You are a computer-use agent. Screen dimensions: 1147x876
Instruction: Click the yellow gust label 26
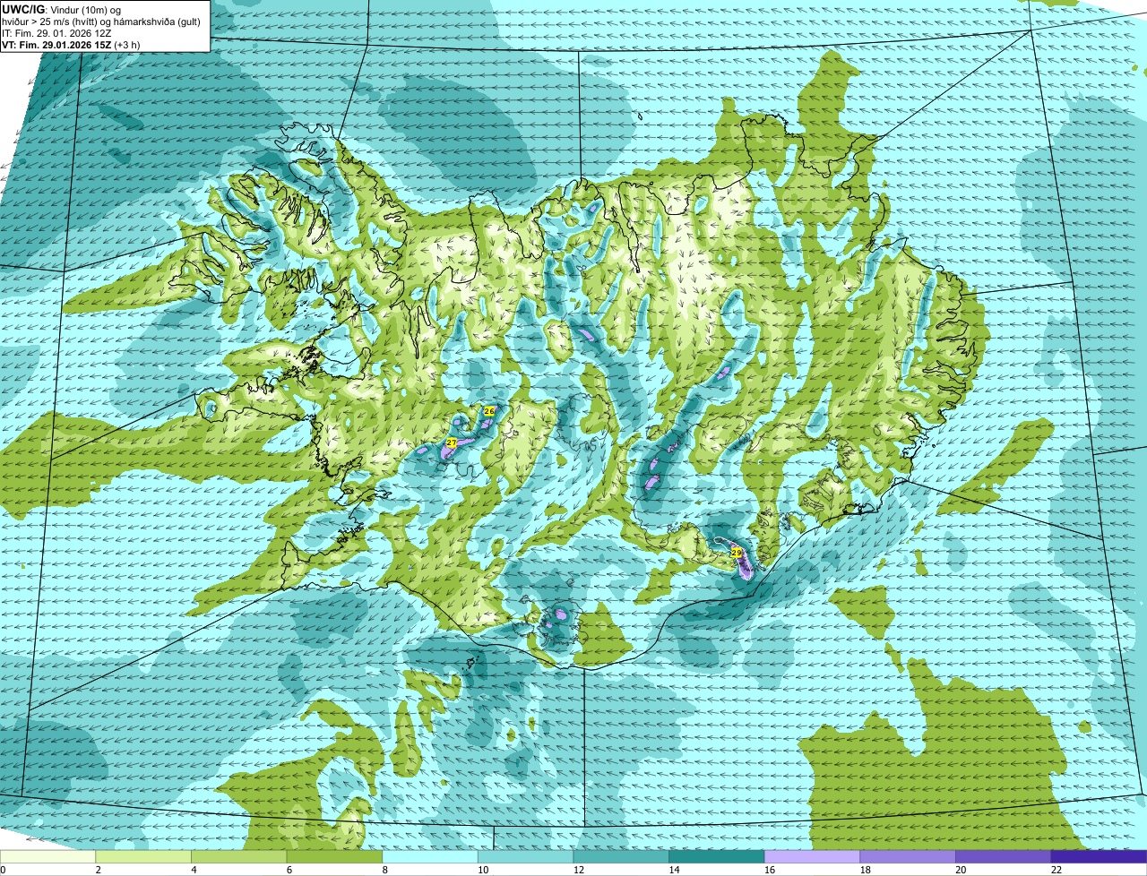tap(488, 411)
